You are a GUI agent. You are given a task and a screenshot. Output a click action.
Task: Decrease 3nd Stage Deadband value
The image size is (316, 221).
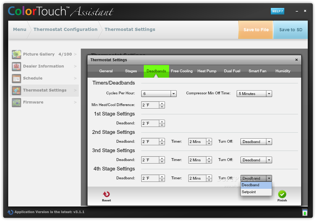pos(162,162)
